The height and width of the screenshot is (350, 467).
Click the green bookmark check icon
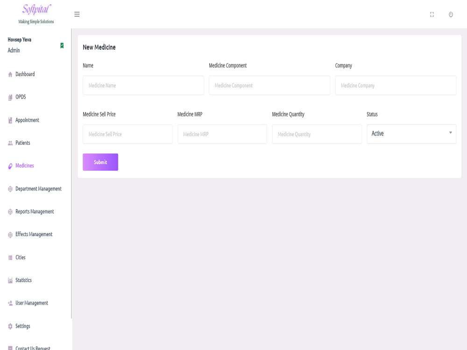62,46
